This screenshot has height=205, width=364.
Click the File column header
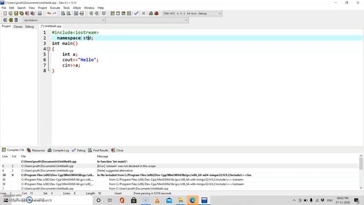[23, 156]
